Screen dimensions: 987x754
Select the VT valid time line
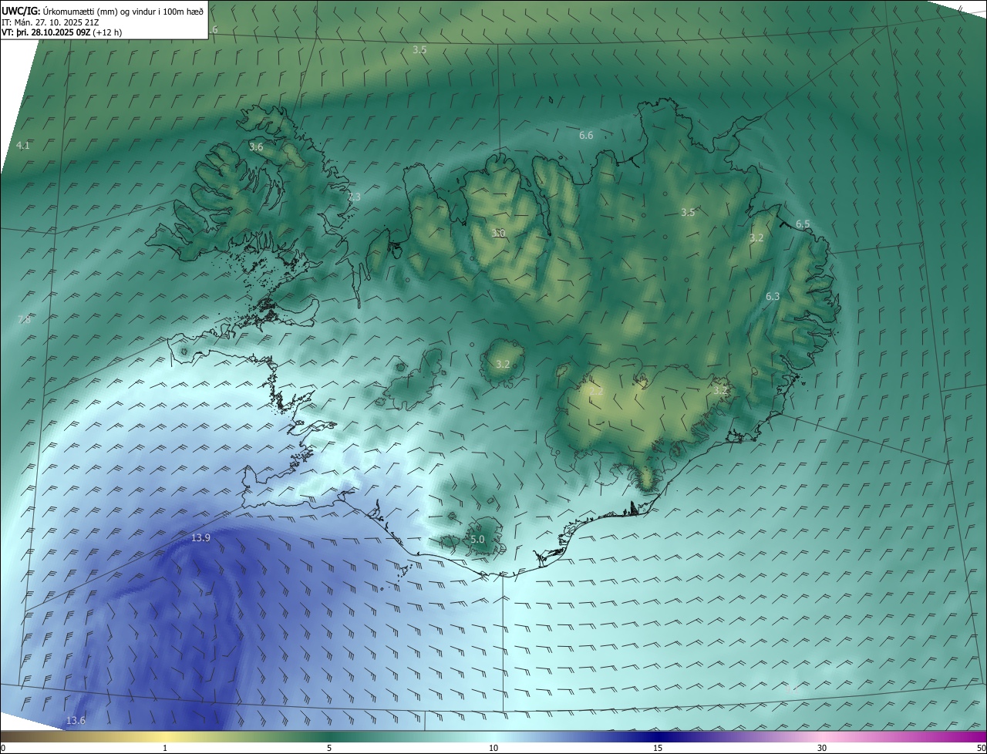[x=62, y=33]
